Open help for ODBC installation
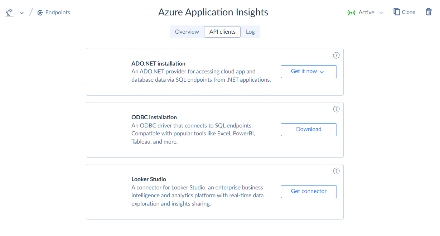This screenshot has height=236, width=440. point(336,109)
